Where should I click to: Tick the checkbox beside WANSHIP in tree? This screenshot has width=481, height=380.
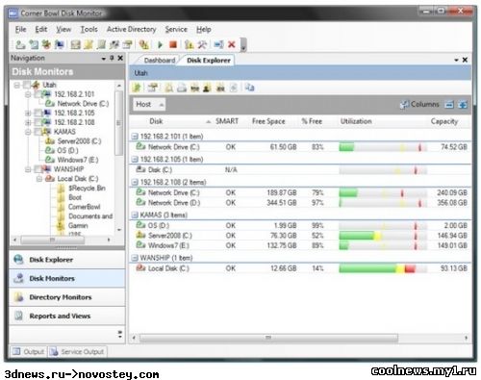click(x=38, y=169)
